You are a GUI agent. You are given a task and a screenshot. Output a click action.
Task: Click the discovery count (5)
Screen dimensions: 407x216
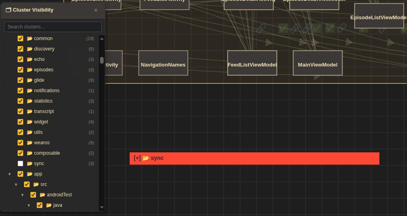[x=91, y=49]
